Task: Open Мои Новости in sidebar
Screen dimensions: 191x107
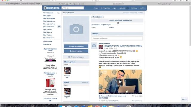Action: click(x=48, y=32)
